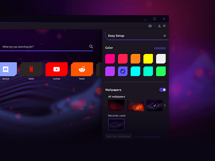Select the fiery orange wallpaper thumbnail
Viewport: 215px width, 161px height.
(x=135, y=105)
